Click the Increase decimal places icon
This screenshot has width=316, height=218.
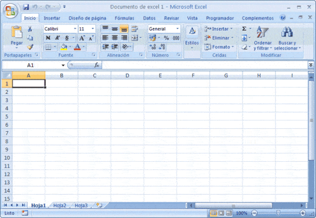(x=153, y=47)
